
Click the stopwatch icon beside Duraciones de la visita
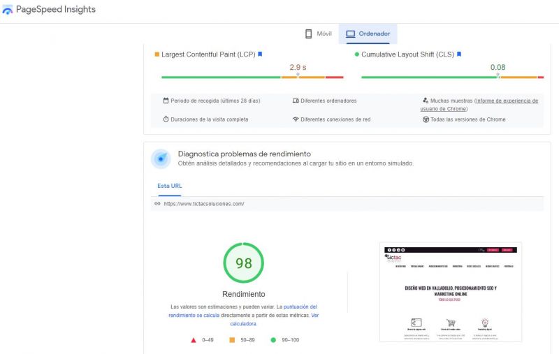[166, 119]
